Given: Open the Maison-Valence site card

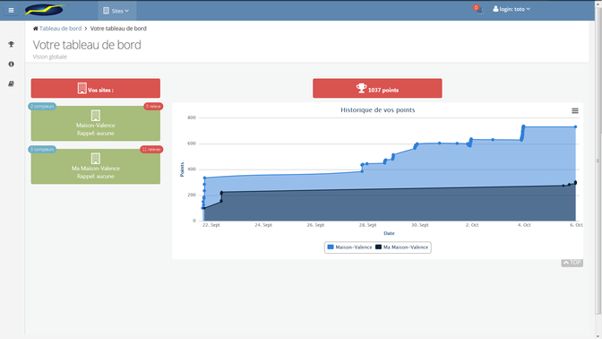Looking at the screenshot, I should tap(96, 124).
